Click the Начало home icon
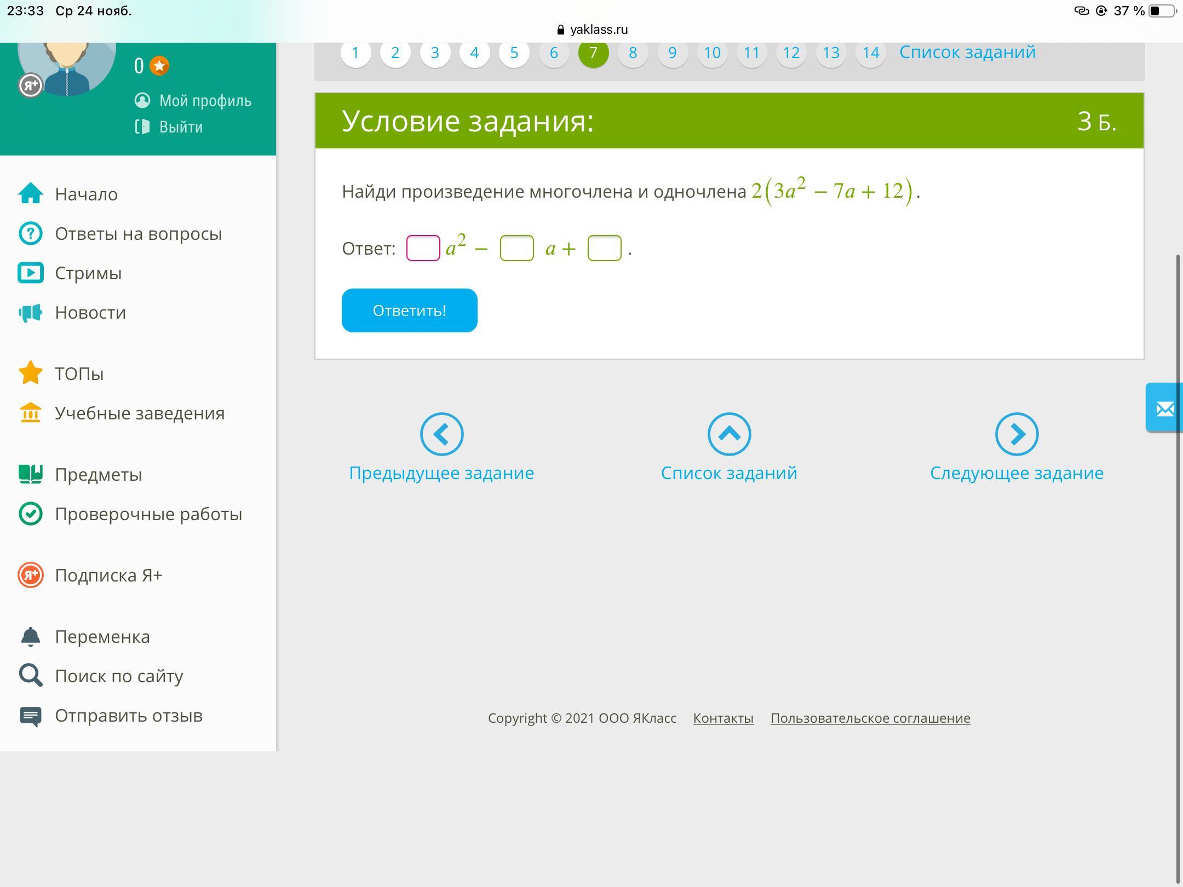 point(31,194)
